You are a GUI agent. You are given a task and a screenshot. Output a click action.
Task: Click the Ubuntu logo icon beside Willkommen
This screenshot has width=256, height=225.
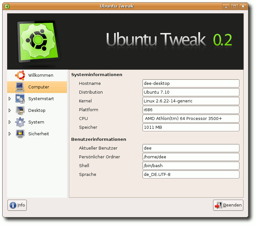(x=20, y=75)
